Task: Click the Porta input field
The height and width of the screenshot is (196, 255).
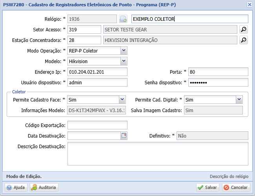Action: [x=218, y=72]
